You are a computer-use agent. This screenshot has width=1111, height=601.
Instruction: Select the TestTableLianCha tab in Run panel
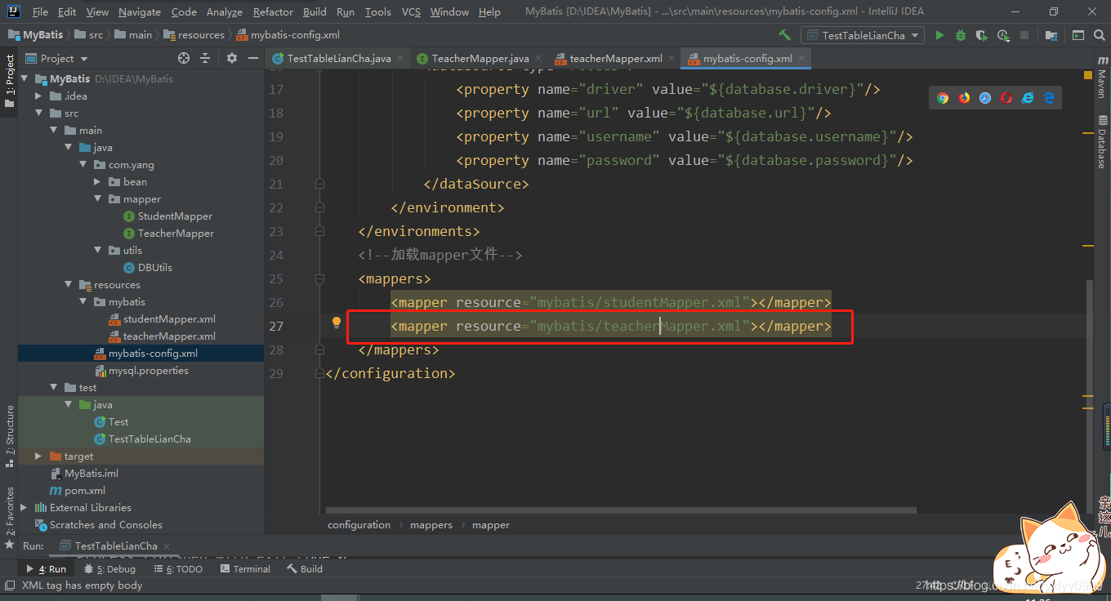click(x=115, y=545)
